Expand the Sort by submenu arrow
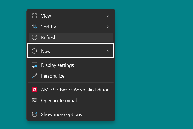Screen dimensions: 193x129 [x=107, y=27]
